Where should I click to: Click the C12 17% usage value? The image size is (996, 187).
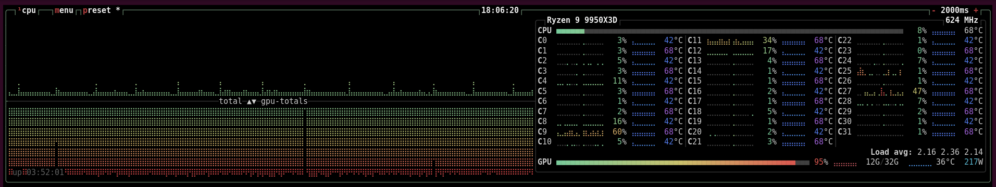pos(769,51)
